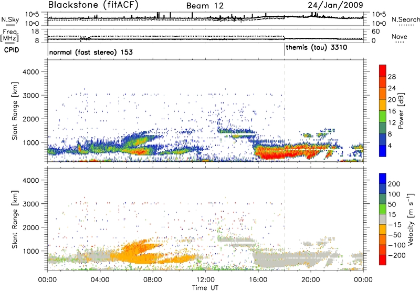Click the '60' Nave axis tick
Screen dimensions: 420x291
tap(375, 32)
